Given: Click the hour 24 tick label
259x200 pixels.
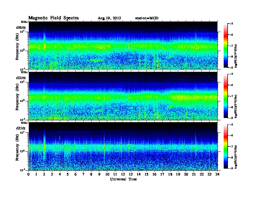Looking at the screenshot, I should (x=217, y=174).
